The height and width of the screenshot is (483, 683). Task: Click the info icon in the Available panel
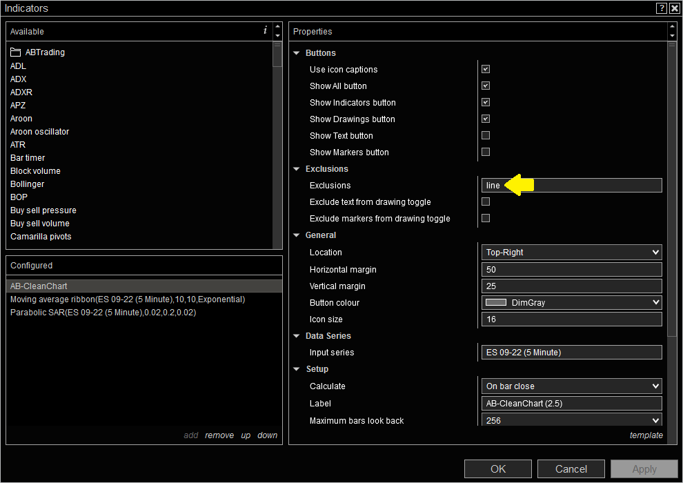tap(265, 30)
